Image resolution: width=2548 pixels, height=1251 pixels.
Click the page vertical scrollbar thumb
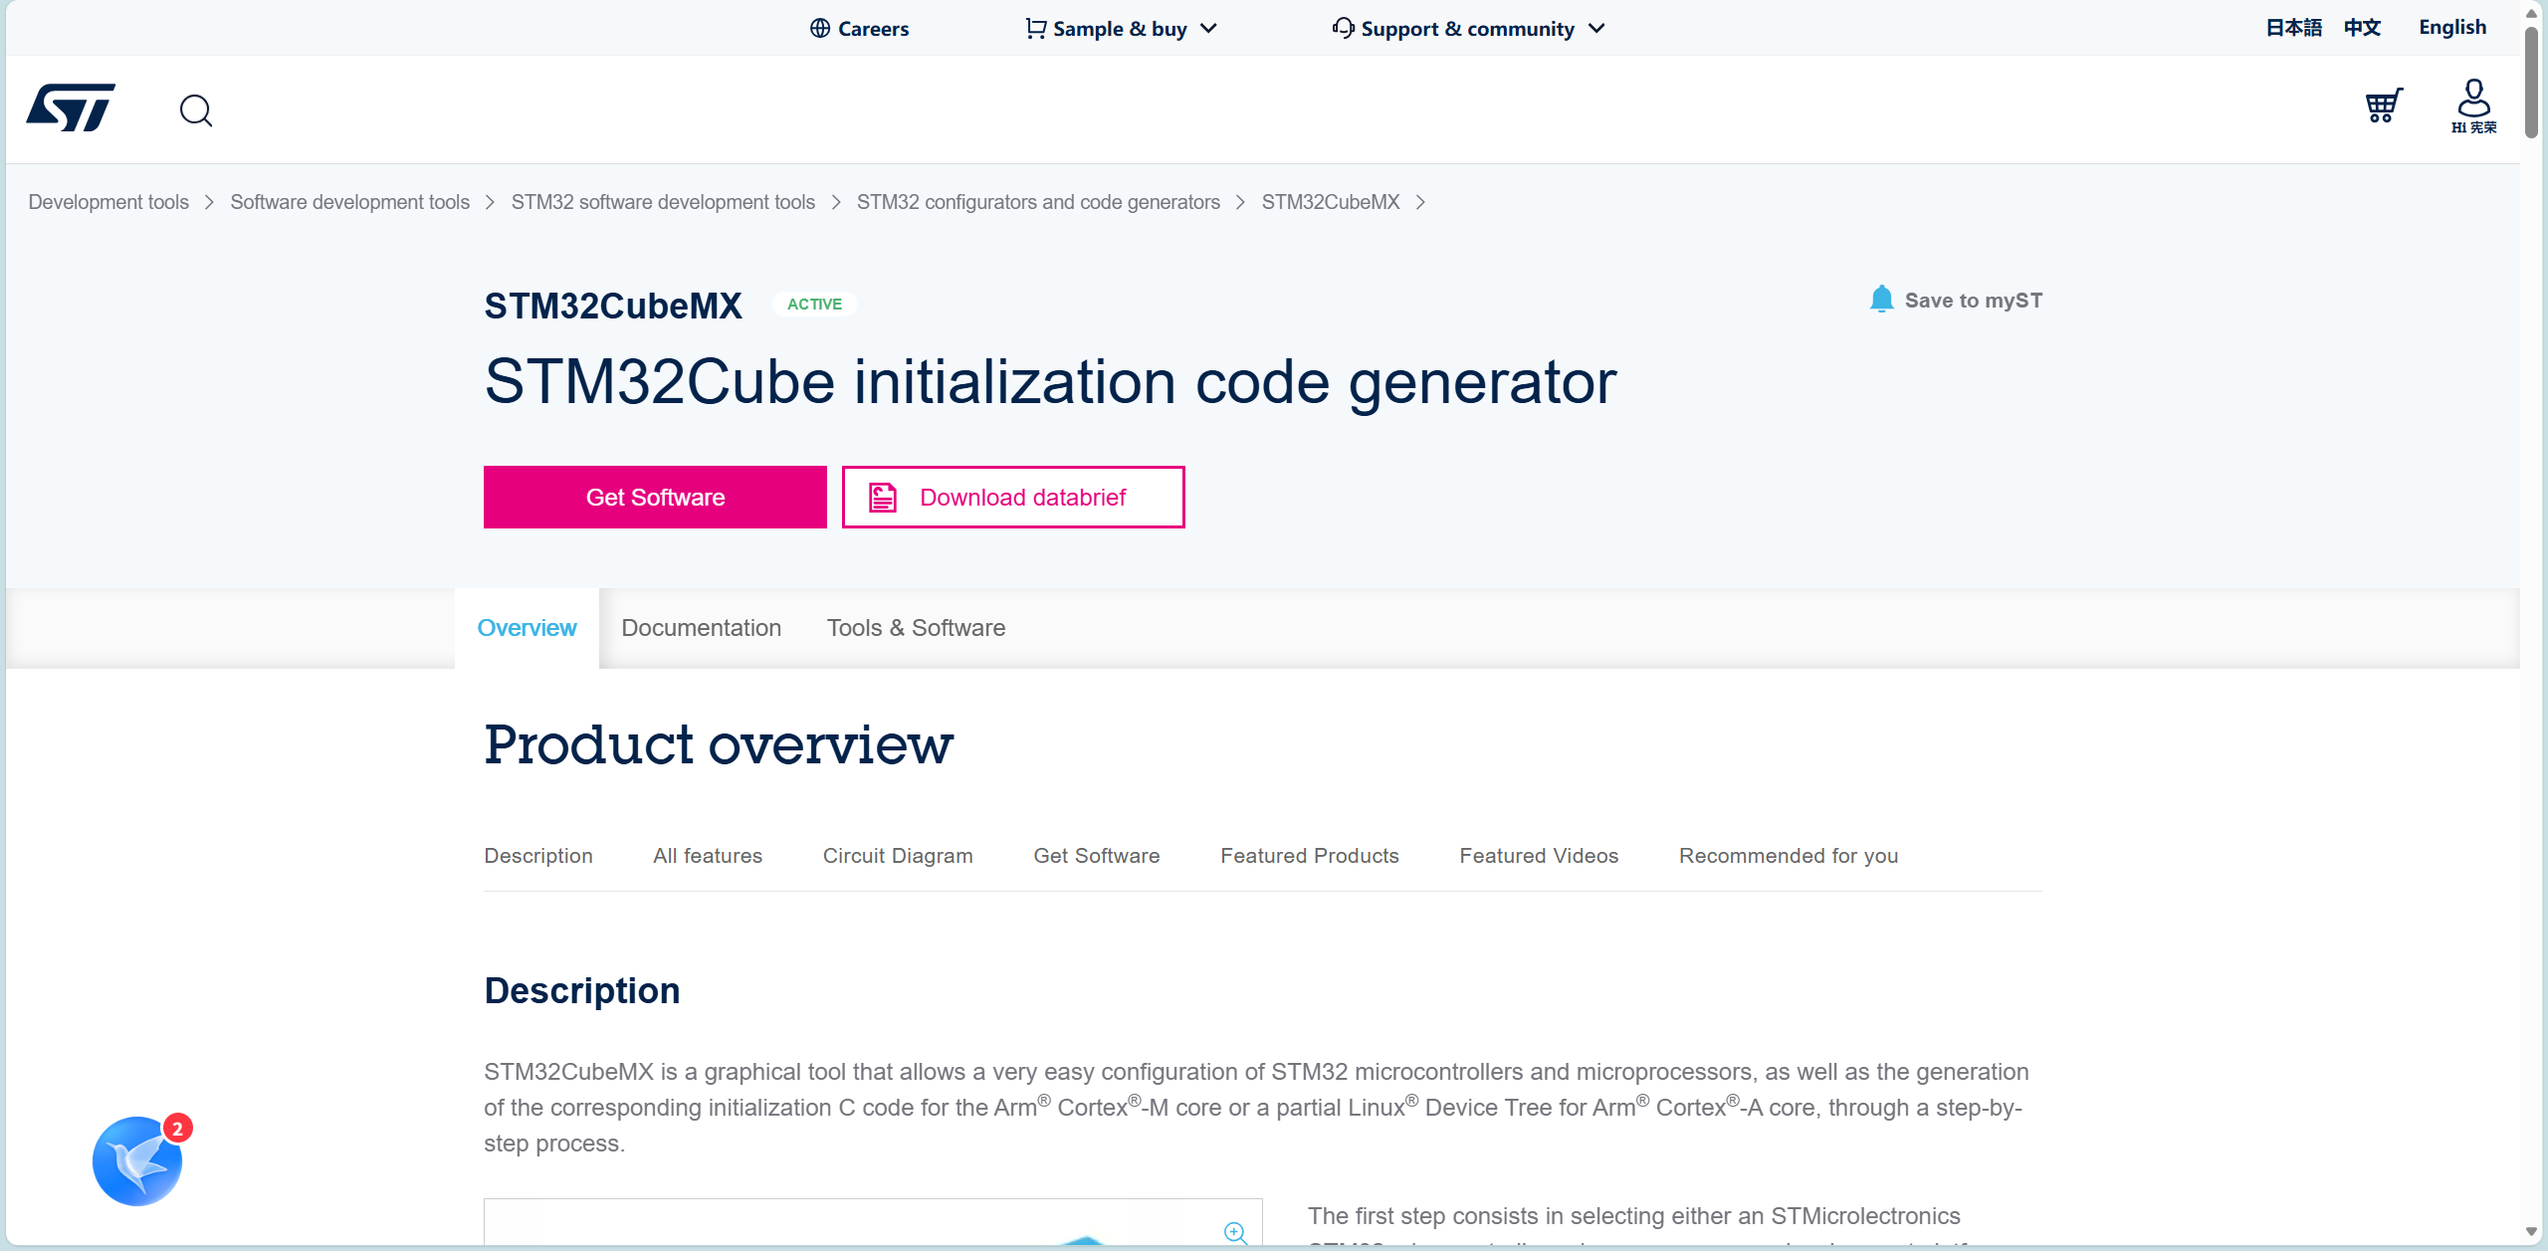tap(2532, 82)
